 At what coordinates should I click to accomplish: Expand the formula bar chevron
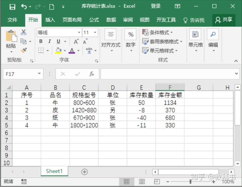click(x=236, y=74)
